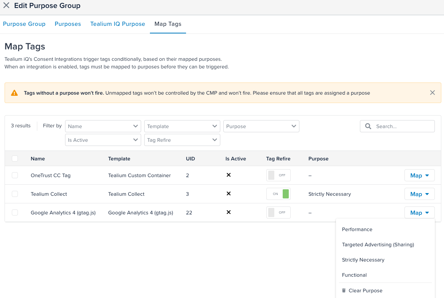
Task: Open the Name filter dropdown
Action: click(103, 126)
